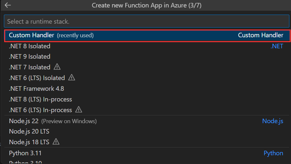Image resolution: width=291 pixels, height=164 pixels.
Task: Click warning icon beside Node.js 18 LTS
Action: (x=56, y=142)
